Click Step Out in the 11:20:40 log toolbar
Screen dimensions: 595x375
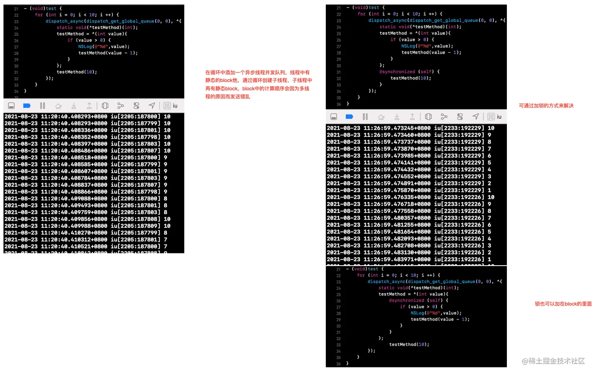click(x=89, y=106)
